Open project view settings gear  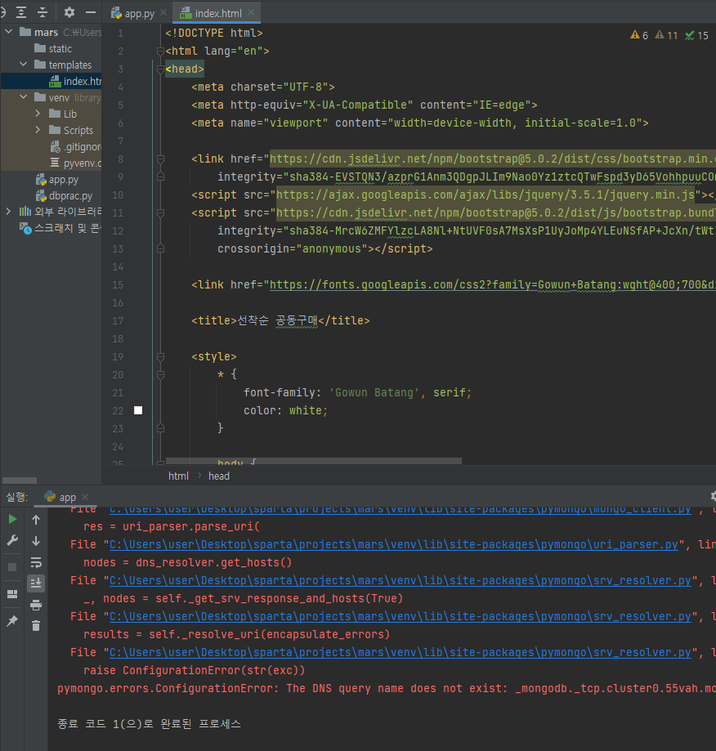pos(69,12)
